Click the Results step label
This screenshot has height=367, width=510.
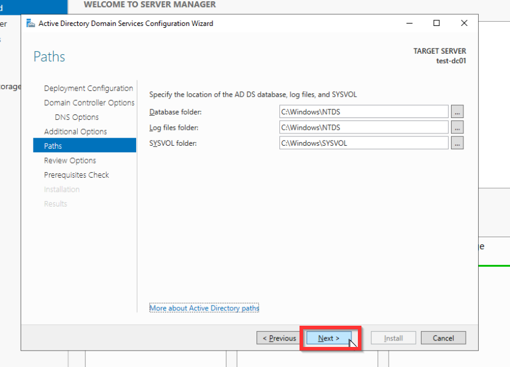pos(55,204)
